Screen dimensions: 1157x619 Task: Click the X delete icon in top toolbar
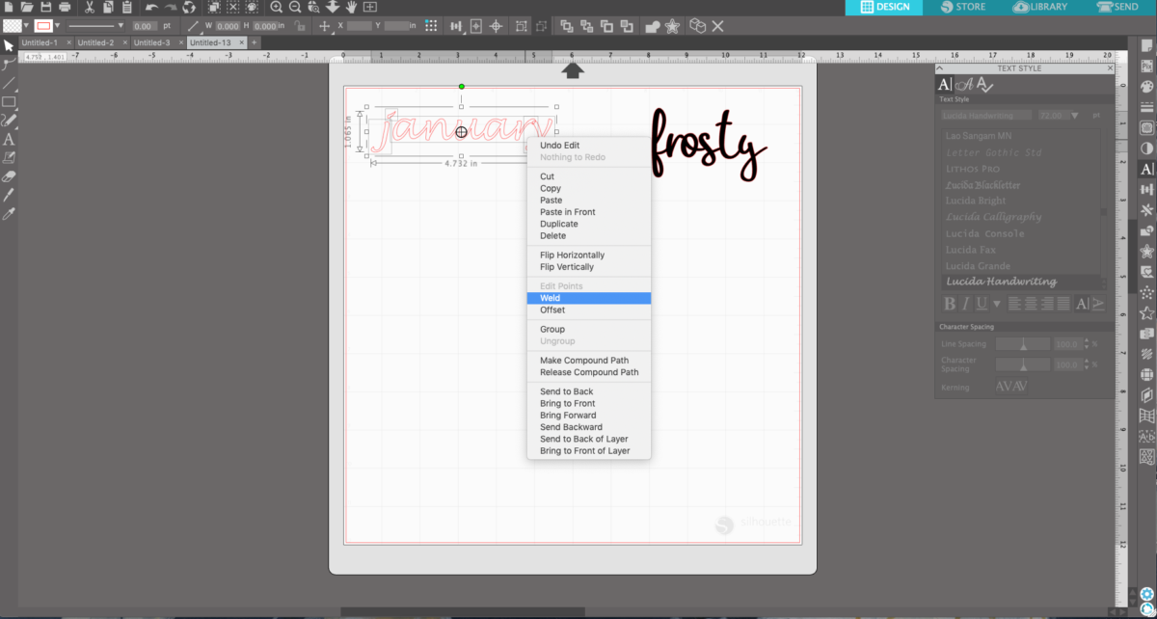[717, 26]
